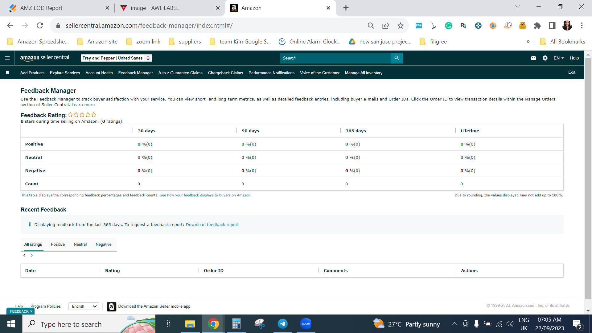Open the messages envelope icon
592x333 pixels.
pos(533,58)
